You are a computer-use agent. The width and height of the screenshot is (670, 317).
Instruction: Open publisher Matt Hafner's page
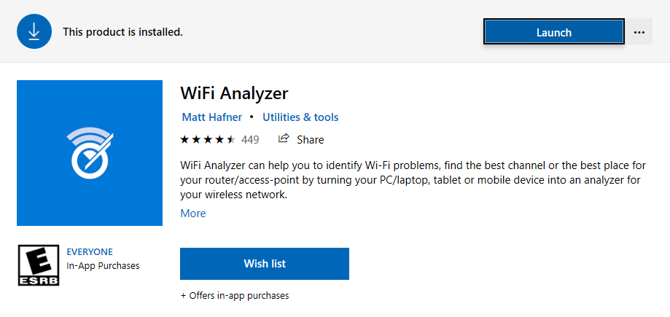coord(212,117)
